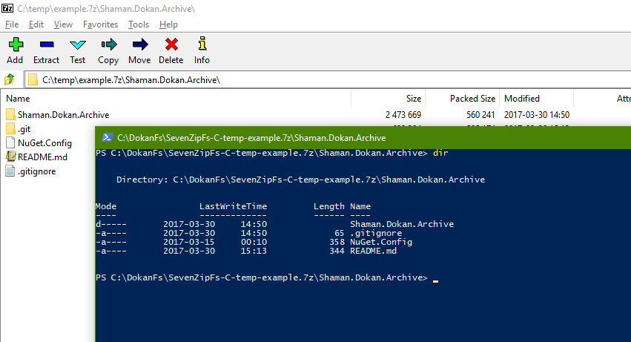
Task: Click the Mode header in PowerShell output
Action: 106,206
